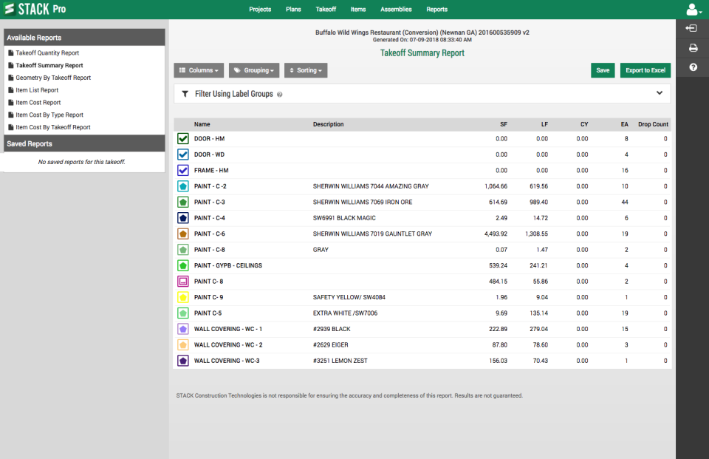Toggle the FRAME - HM checkbox icon
This screenshot has width=709, height=459.
coord(183,171)
